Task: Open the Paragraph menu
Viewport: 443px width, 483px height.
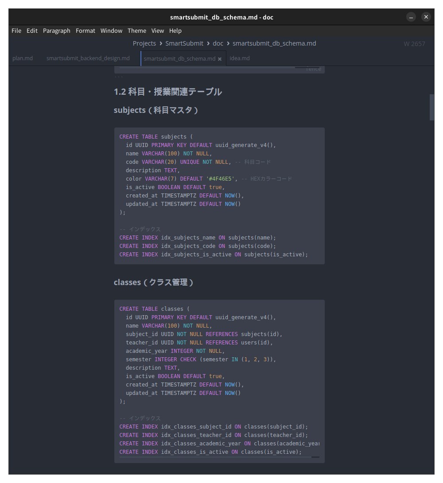Action: [56, 31]
